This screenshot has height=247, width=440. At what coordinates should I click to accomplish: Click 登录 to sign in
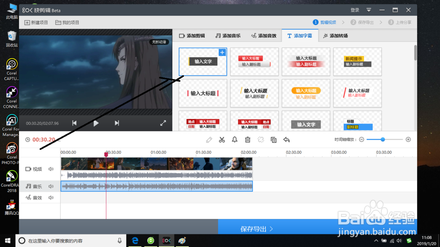pyautogui.click(x=355, y=10)
